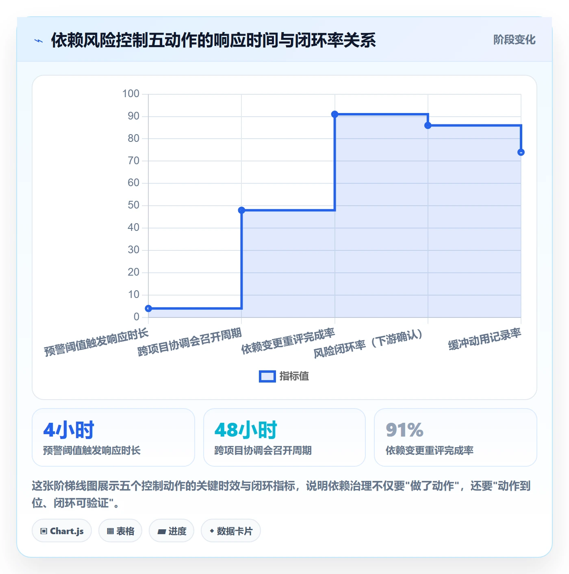Image resolution: width=569 pixels, height=574 pixels.
Task: Click the bar icon in the 进度 tag
Action: 162,531
